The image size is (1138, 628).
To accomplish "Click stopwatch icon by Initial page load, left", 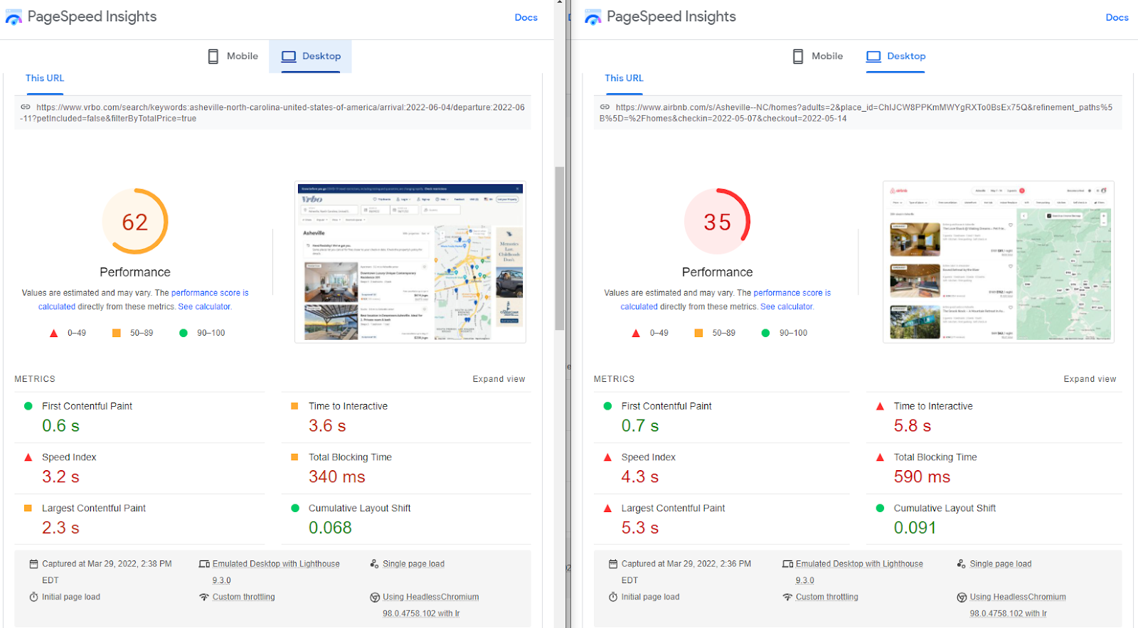I will tap(33, 597).
